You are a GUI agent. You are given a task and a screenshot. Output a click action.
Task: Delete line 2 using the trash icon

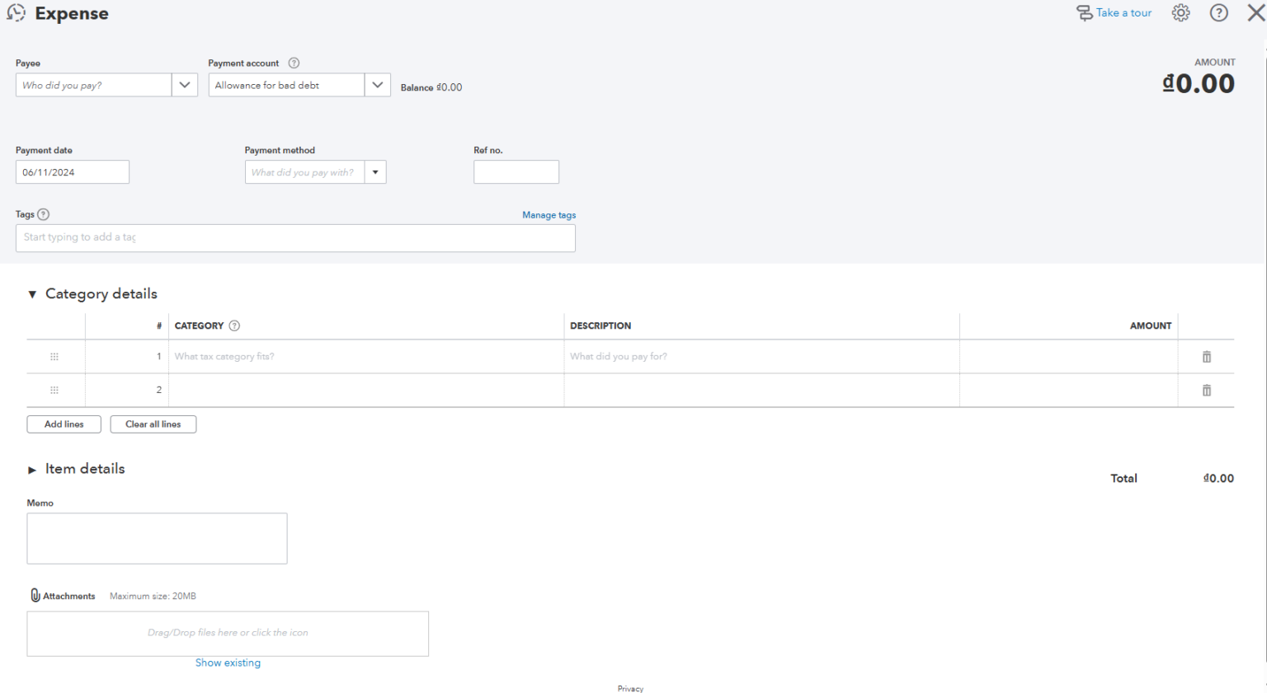click(1206, 390)
